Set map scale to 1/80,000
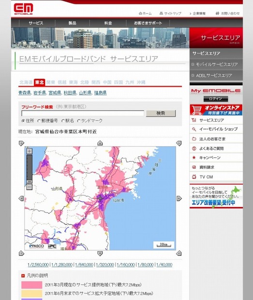The image size is (253, 300). click(x=146, y=265)
